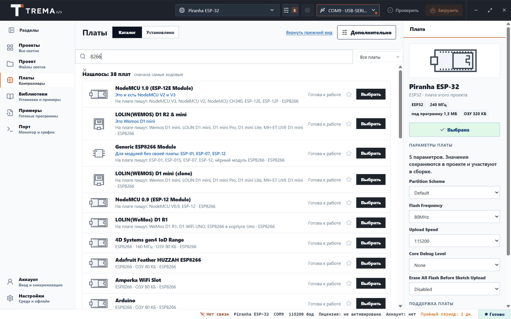This screenshot has height=319, width=511.
Task: Click the Это Wemos D1 mini link
Action: coord(135,121)
